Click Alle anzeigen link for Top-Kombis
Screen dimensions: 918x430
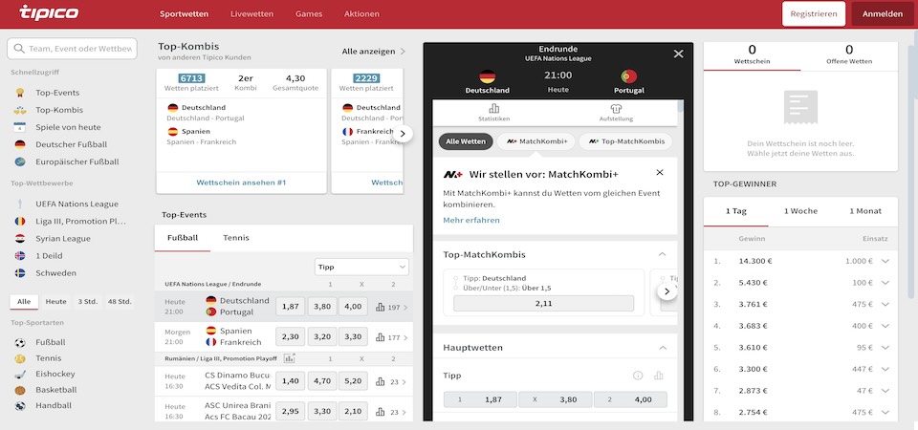(x=374, y=52)
